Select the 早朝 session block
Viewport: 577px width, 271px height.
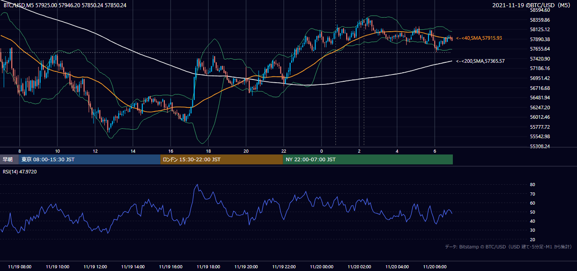(9, 159)
